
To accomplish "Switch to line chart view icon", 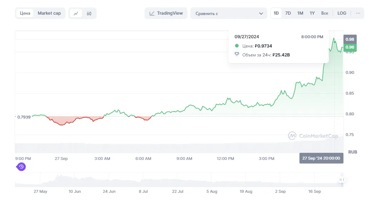I will (76, 14).
